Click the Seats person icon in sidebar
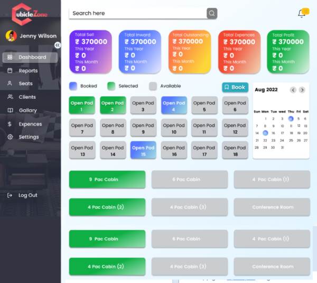 click(x=10, y=83)
